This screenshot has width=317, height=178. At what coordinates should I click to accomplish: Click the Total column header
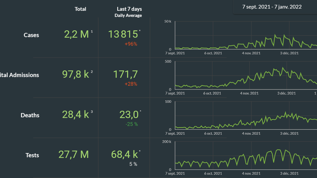(80, 9)
